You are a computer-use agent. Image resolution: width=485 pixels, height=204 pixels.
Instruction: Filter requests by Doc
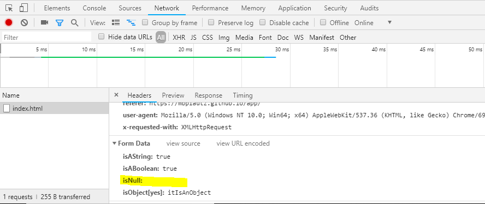pyautogui.click(x=283, y=38)
